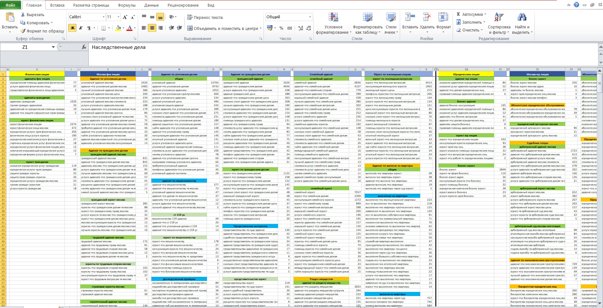
Task: Toggle italic formatting (К)
Action: (81, 28)
